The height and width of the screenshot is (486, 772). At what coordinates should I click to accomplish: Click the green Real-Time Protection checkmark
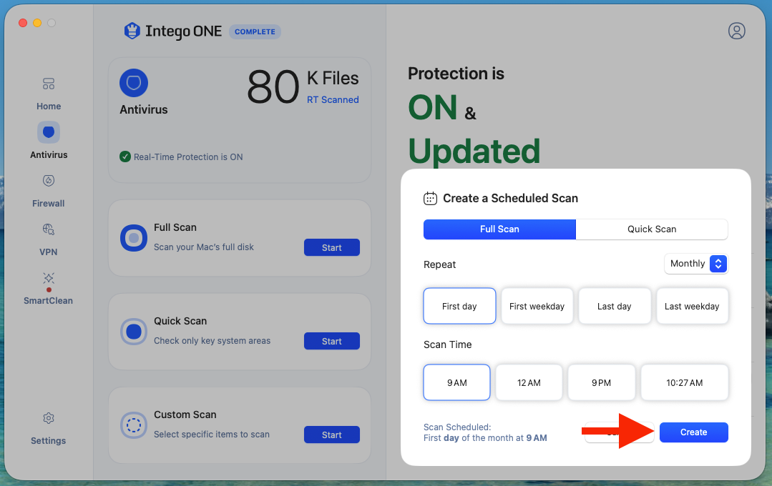point(125,157)
